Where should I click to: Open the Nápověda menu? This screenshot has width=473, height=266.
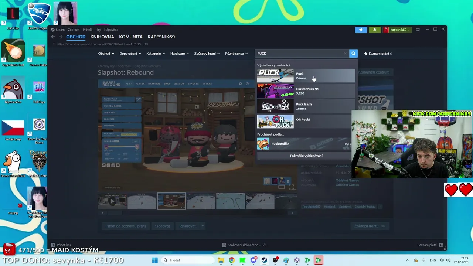(111, 30)
